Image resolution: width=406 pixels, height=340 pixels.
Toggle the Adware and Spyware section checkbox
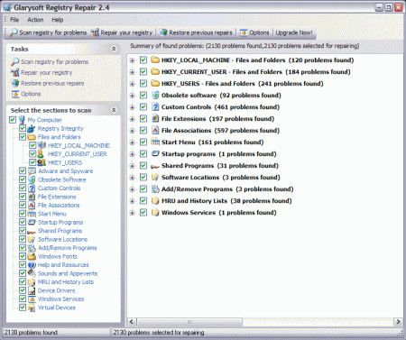[x=23, y=170]
